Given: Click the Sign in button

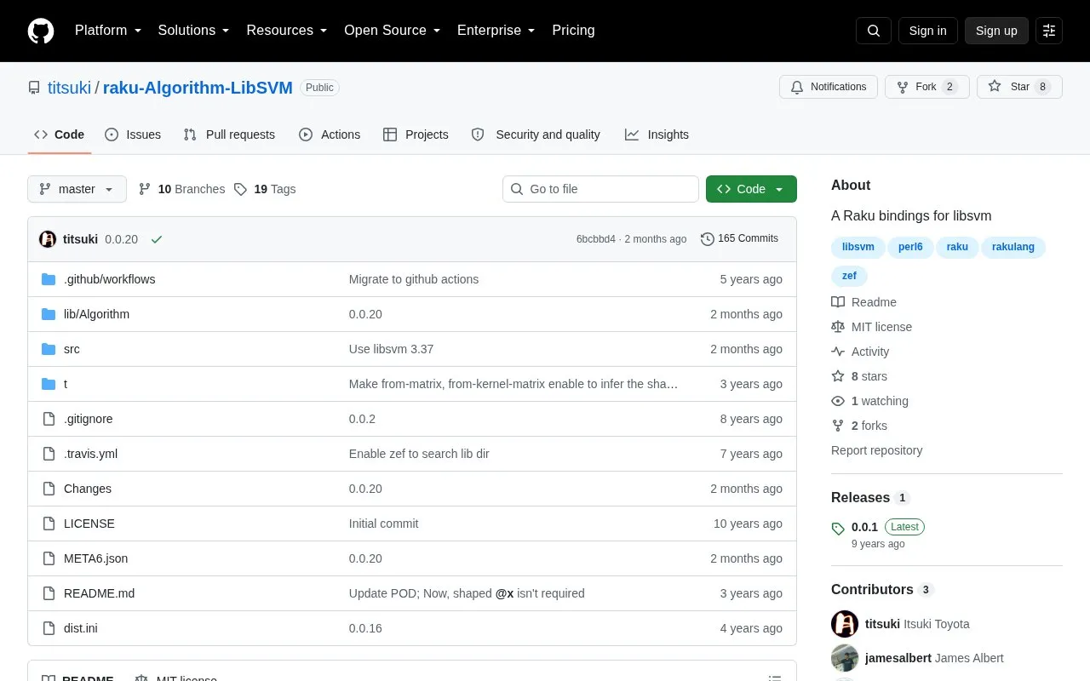Looking at the screenshot, I should 927,31.
